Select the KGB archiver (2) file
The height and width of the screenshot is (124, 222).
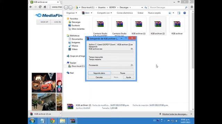[158, 26]
